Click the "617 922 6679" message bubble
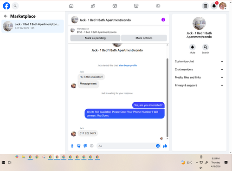232x171 pixels. point(88,133)
